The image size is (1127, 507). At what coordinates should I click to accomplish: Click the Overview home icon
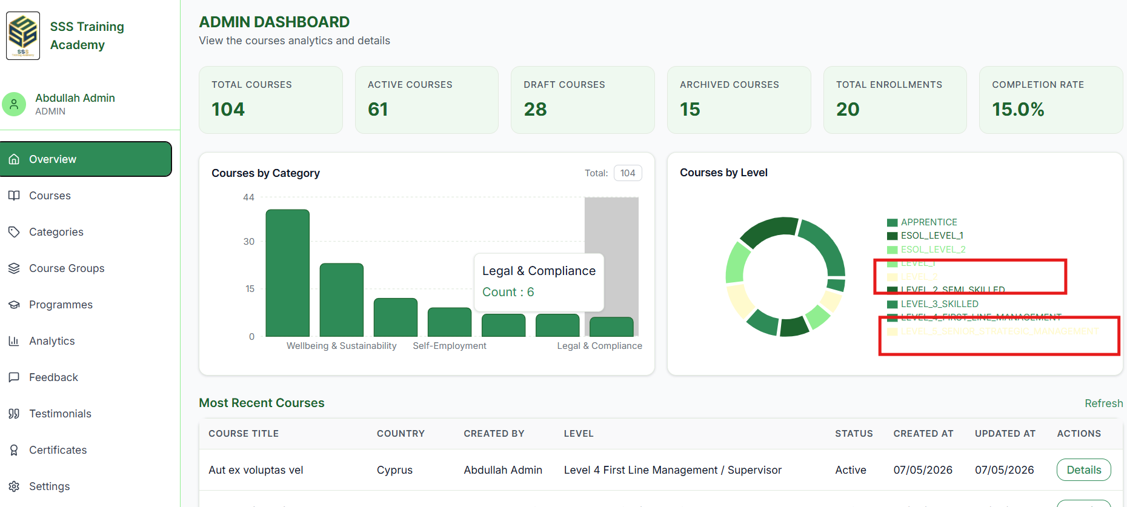tap(14, 159)
